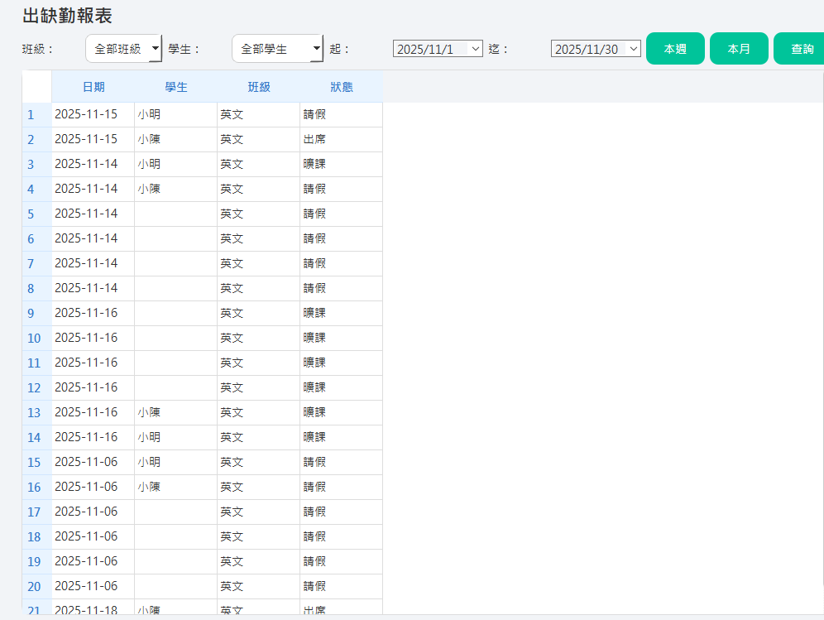The height and width of the screenshot is (620, 824).
Task: Click the 本月 quick filter button
Action: tap(739, 48)
